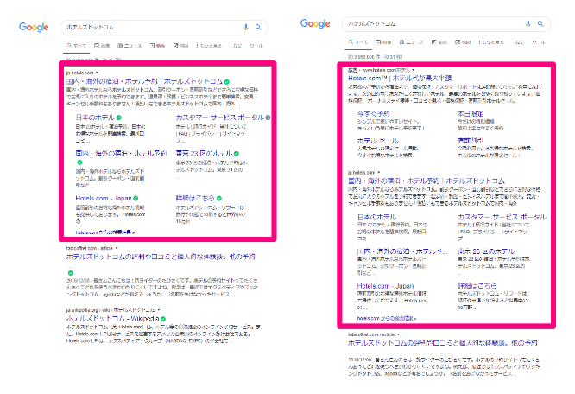Open the 本日限定 ad sitelink

(x=471, y=114)
